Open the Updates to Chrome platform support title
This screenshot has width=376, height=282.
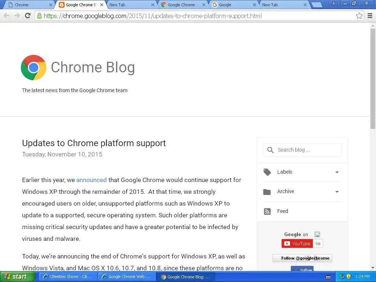94,143
